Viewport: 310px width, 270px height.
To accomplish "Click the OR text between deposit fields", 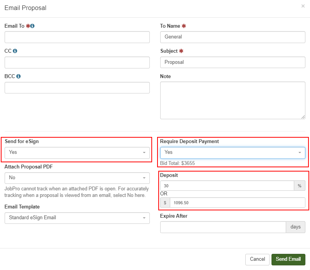I will click(x=164, y=193).
